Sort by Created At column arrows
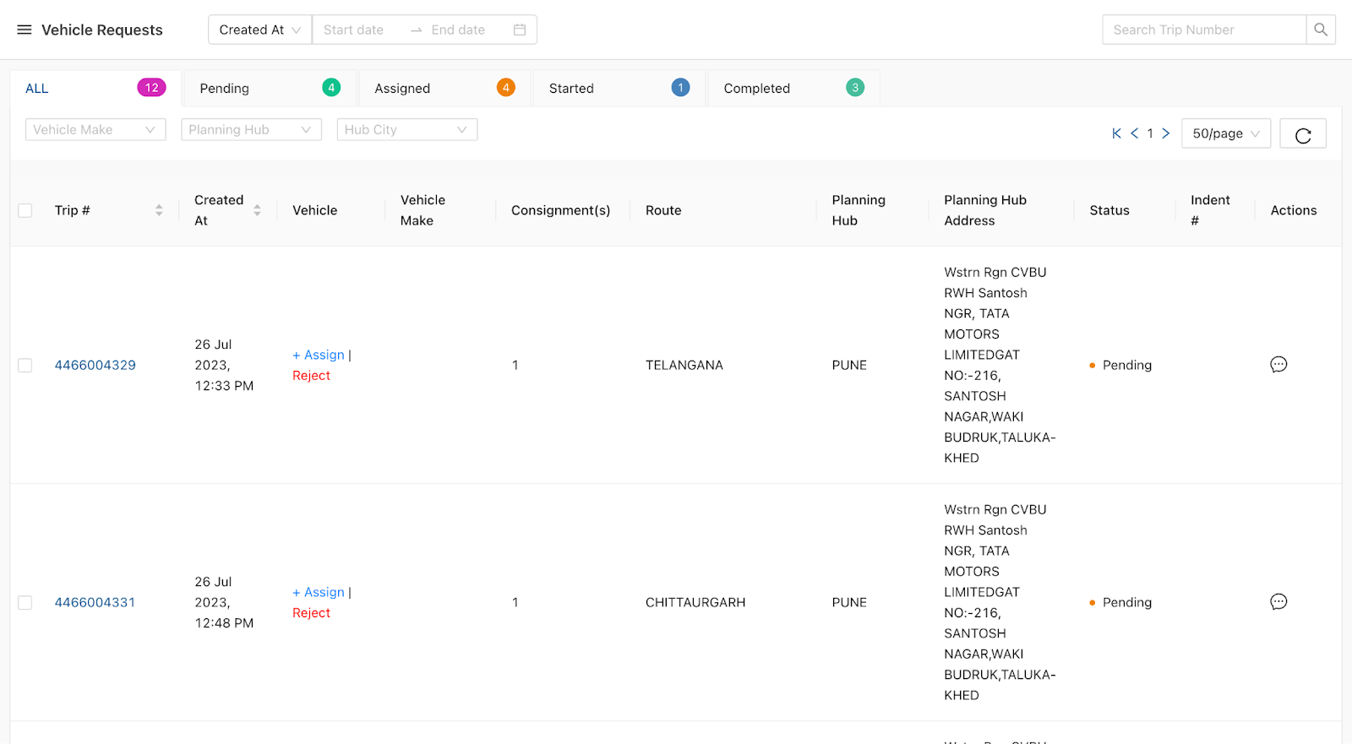This screenshot has width=1352, height=744. 257,210
